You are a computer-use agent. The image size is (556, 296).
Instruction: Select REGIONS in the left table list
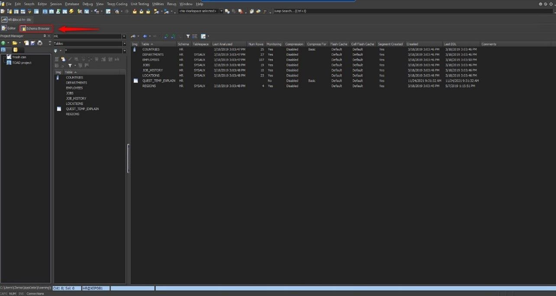tap(72, 114)
